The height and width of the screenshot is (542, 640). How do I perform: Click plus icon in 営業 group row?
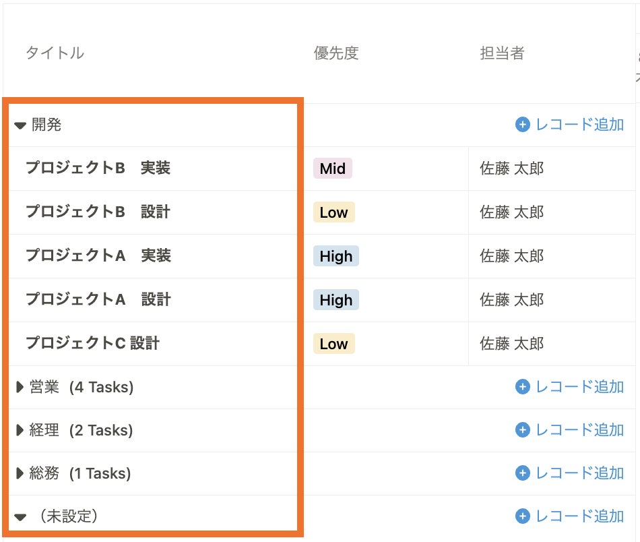point(523,387)
